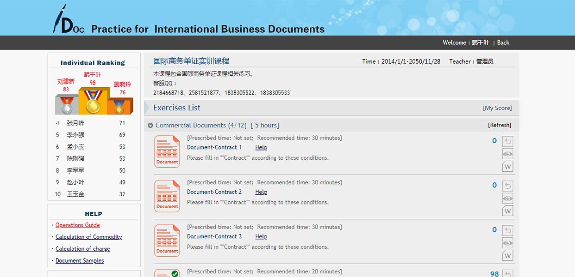Click the course title 国际商务单证实训课程
The width and height of the screenshot is (575, 277).
tap(191, 61)
